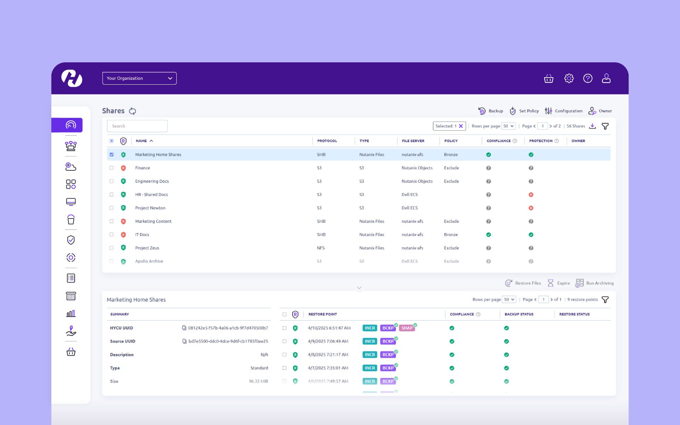
Task: Click the Owner button
Action: [600, 111]
